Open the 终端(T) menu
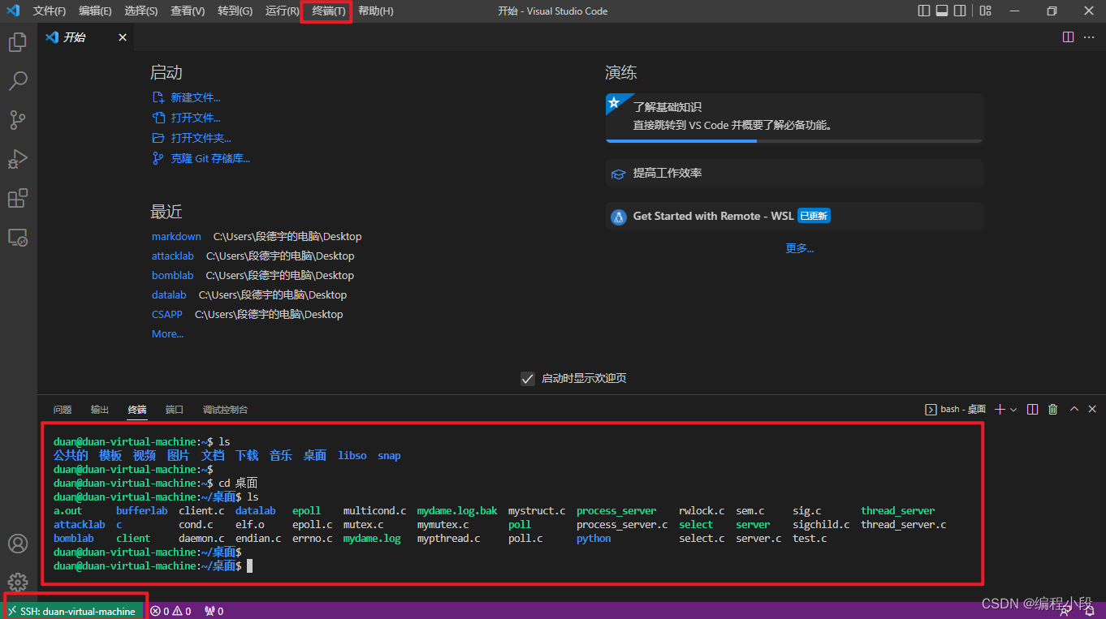Viewport: 1106px width, 619px height. coord(329,11)
